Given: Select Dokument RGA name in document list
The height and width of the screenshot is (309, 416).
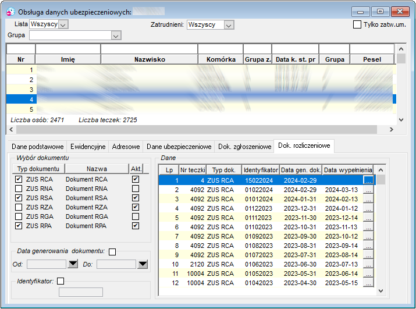Looking at the screenshot, I should [87, 216].
